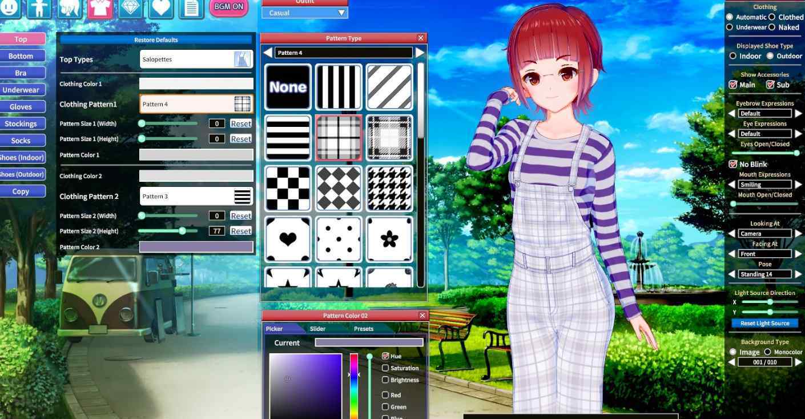Screen dimensions: 805x419
Task: Choose the houndstooth pattern tile
Action: click(x=389, y=189)
